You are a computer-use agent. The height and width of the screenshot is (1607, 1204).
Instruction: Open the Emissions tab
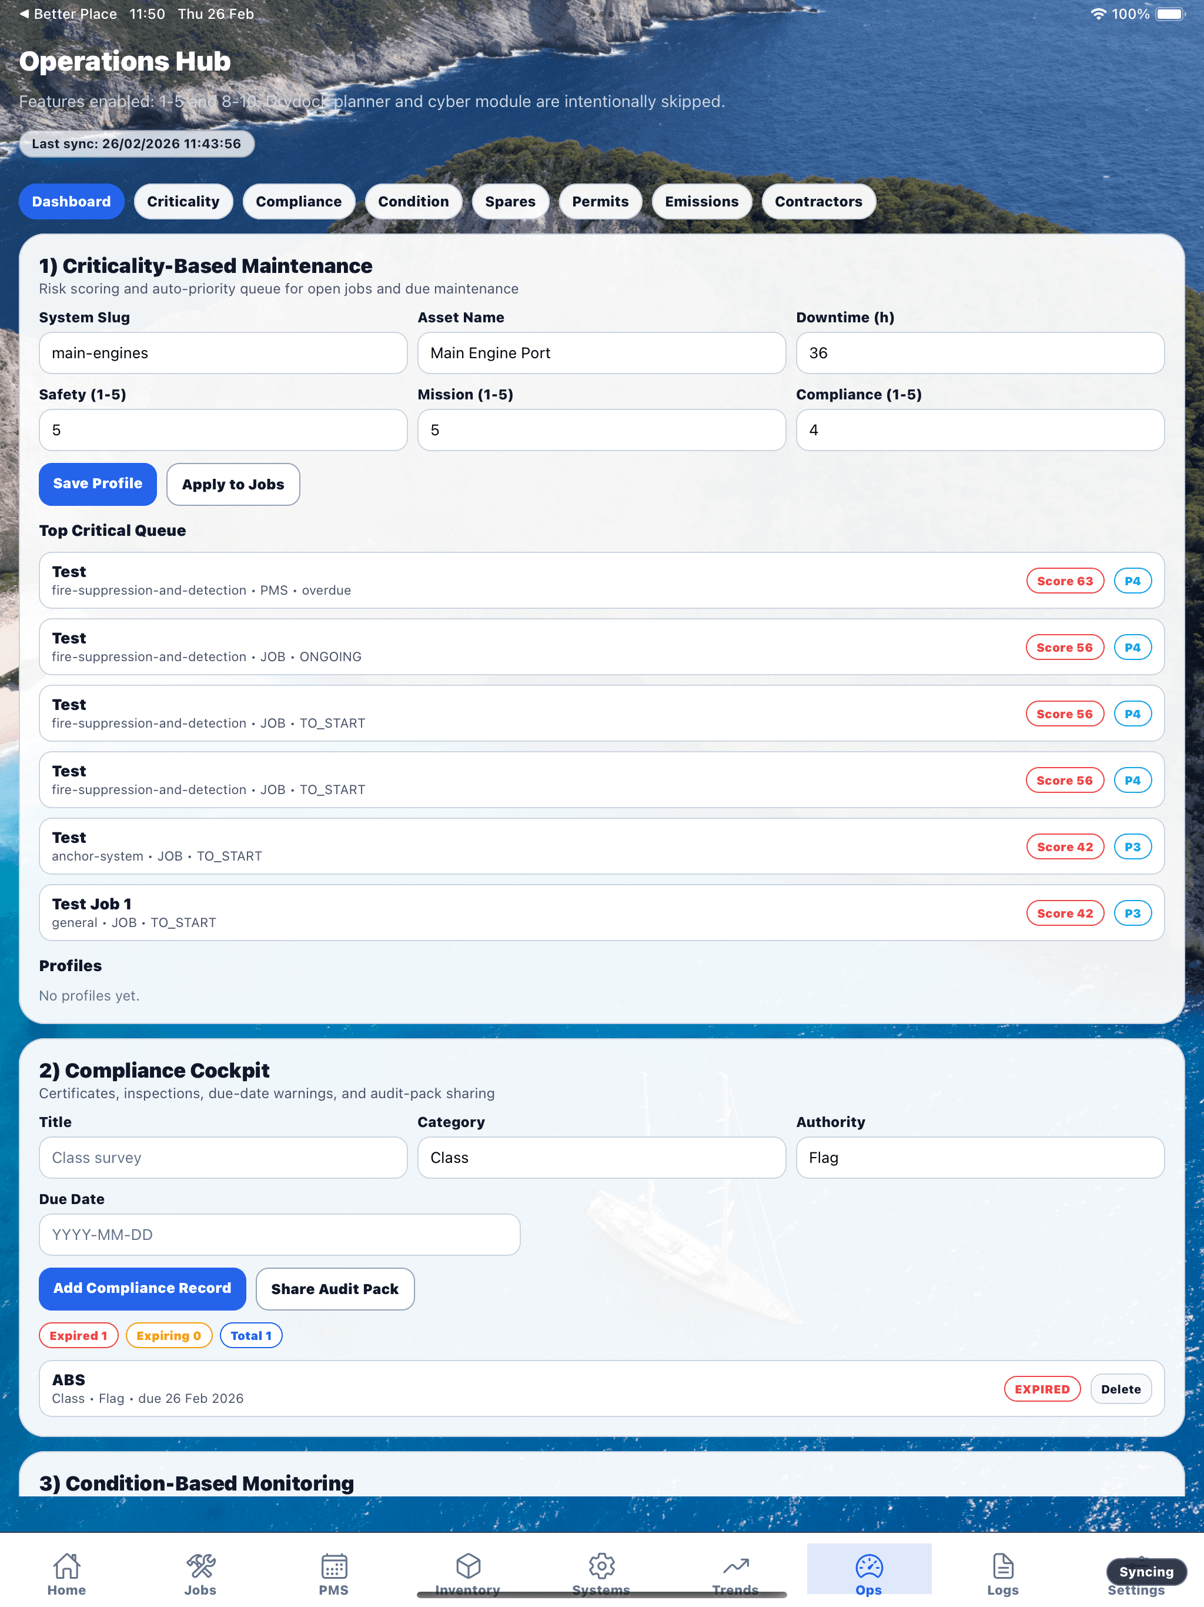(701, 201)
